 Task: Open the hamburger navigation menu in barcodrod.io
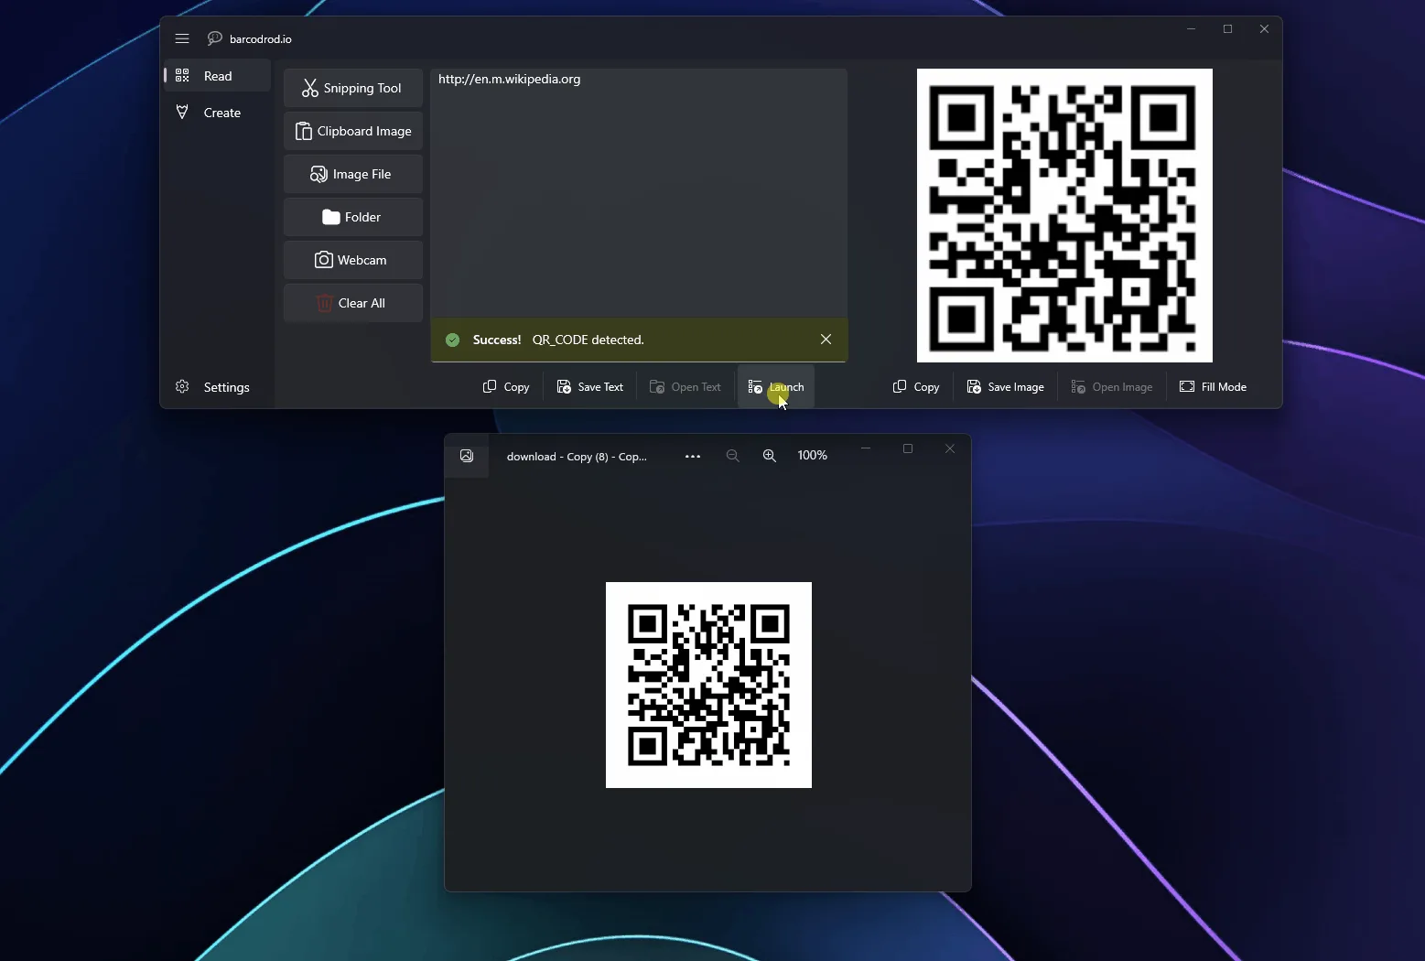coord(182,38)
